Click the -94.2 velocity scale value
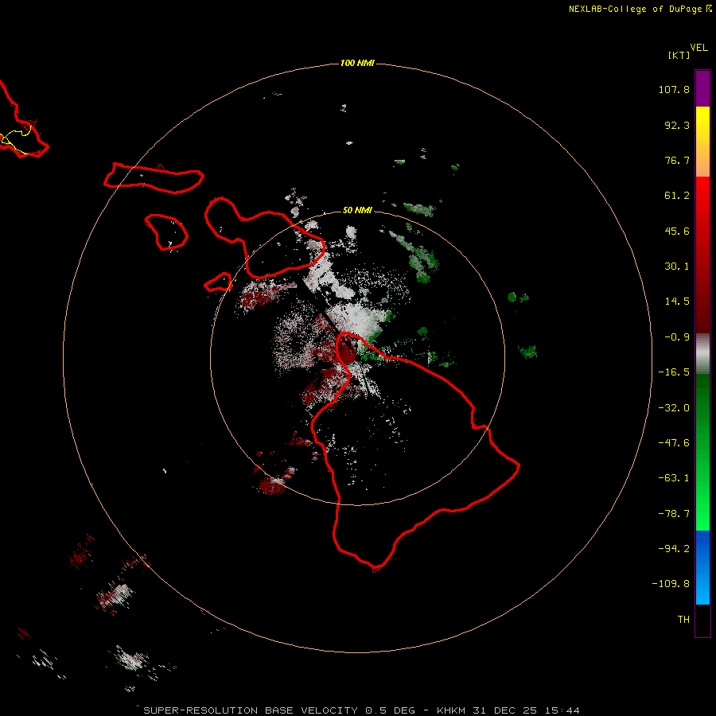Image resolution: width=716 pixels, height=716 pixels. (674, 549)
